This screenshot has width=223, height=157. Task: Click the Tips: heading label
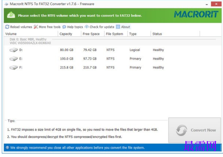pyautogui.click(x=11, y=121)
